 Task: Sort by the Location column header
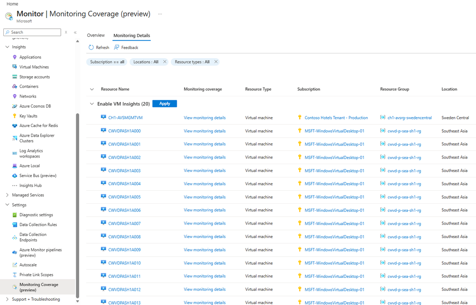449,89
